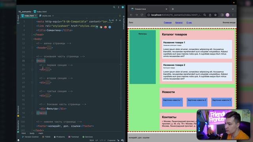253x142 pixels.
Task: Open the inspection warnings count widget
Action: (111, 21)
